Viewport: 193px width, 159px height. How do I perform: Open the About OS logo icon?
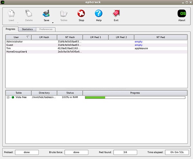pyautogui.click(x=182, y=14)
